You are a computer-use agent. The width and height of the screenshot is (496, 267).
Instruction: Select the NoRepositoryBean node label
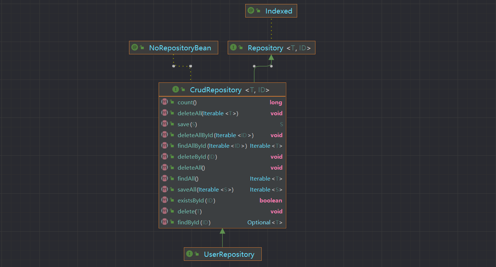(x=180, y=48)
